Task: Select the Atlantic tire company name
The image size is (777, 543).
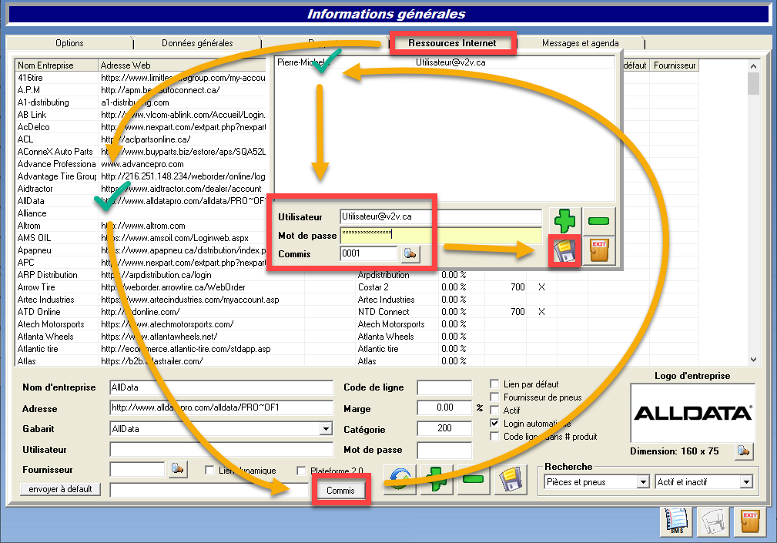Action: pyautogui.click(x=38, y=349)
